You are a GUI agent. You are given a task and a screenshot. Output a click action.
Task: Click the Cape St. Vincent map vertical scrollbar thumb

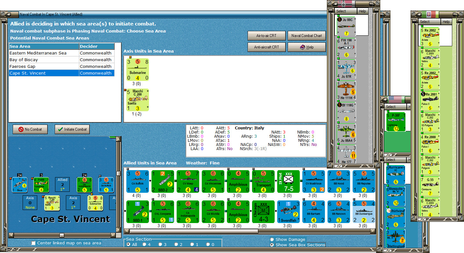tap(118, 173)
